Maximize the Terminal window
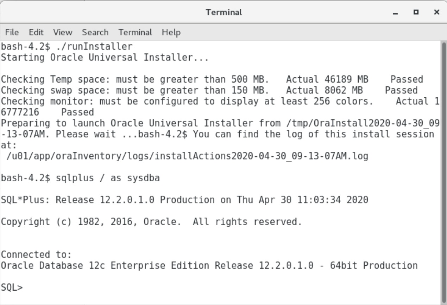Image resolution: width=447 pixels, height=305 pixels. tap(416, 12)
